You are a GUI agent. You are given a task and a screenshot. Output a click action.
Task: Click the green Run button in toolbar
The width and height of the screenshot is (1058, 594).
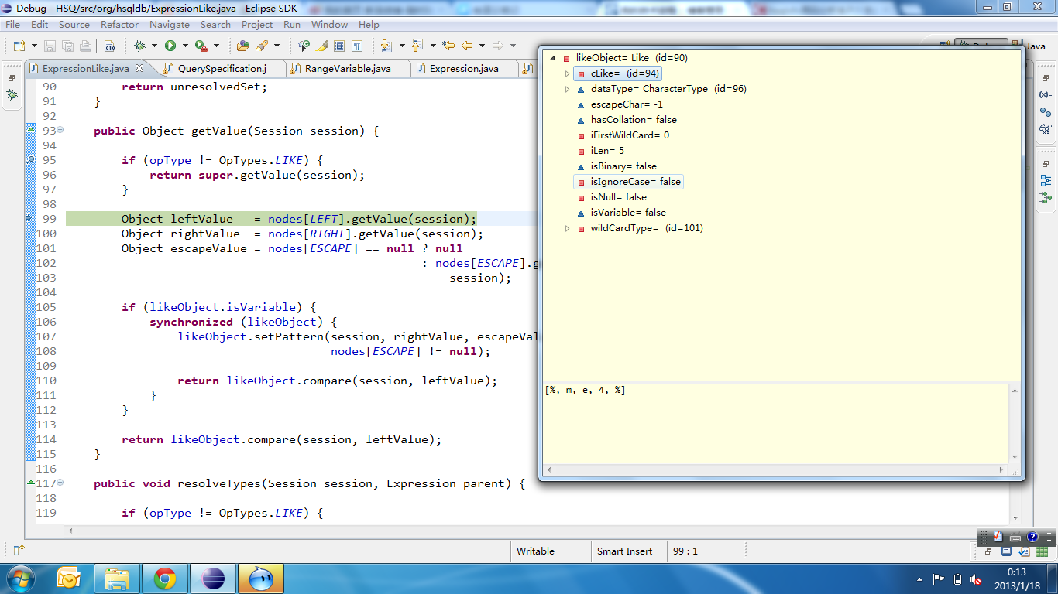[x=170, y=46]
